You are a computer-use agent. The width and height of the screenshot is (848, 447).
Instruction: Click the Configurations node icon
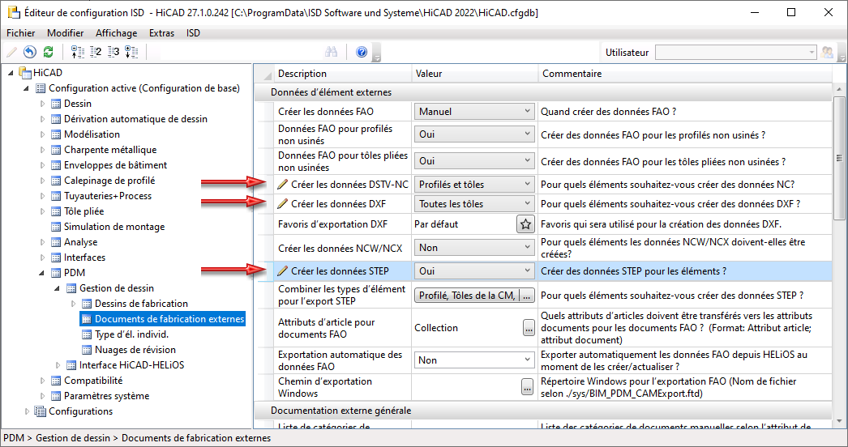(x=40, y=412)
